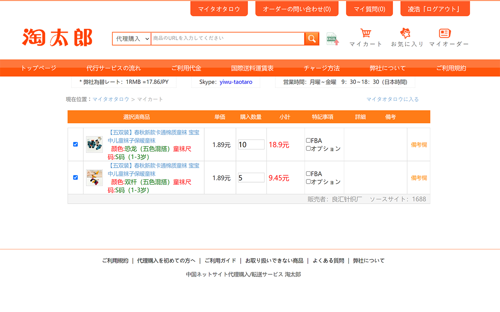Uncheck the second product selection checkbox
The image size is (500, 312).
(x=75, y=177)
